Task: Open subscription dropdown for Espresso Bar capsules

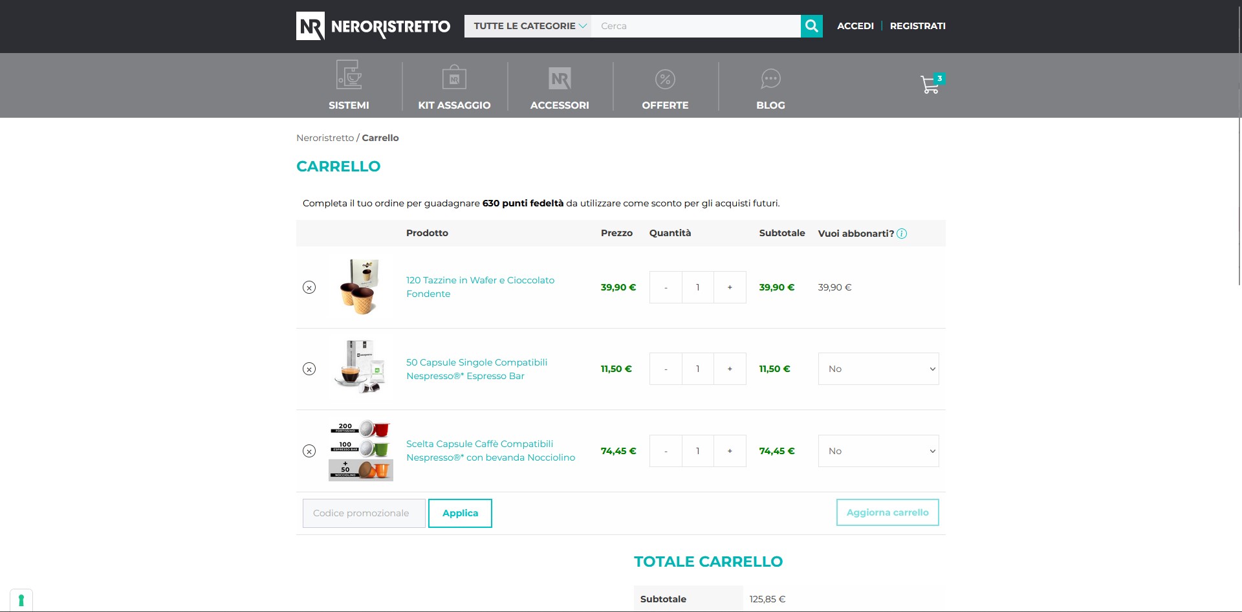Action: [x=878, y=369]
